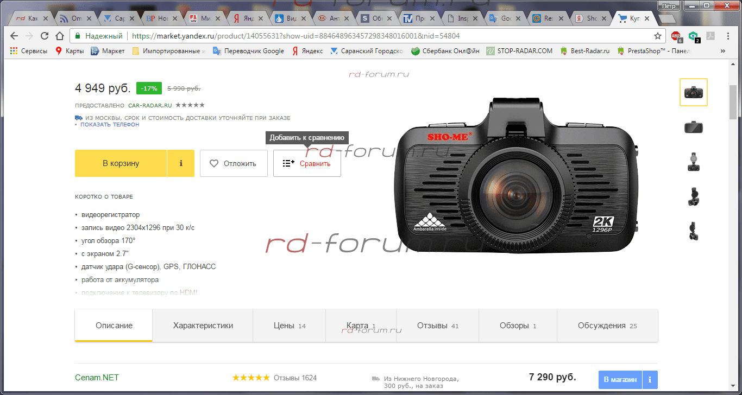Click the Петр profile button
742x395 pixels.
(669, 6)
